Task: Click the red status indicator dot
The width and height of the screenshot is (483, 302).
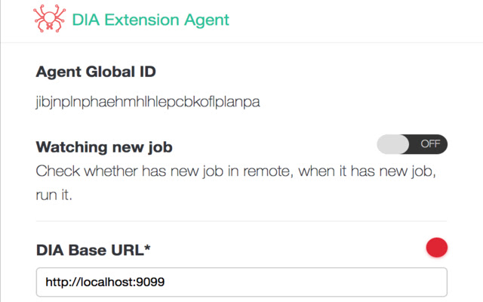Action: coord(436,247)
